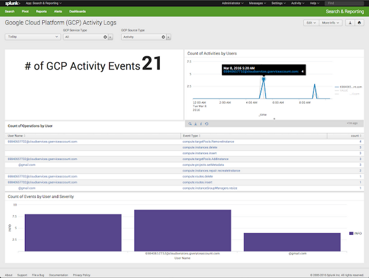Image resolution: width=369 pixels, height=278 pixels.
Task: Refresh the Count of Activities chart panel
Action: (x=207, y=124)
